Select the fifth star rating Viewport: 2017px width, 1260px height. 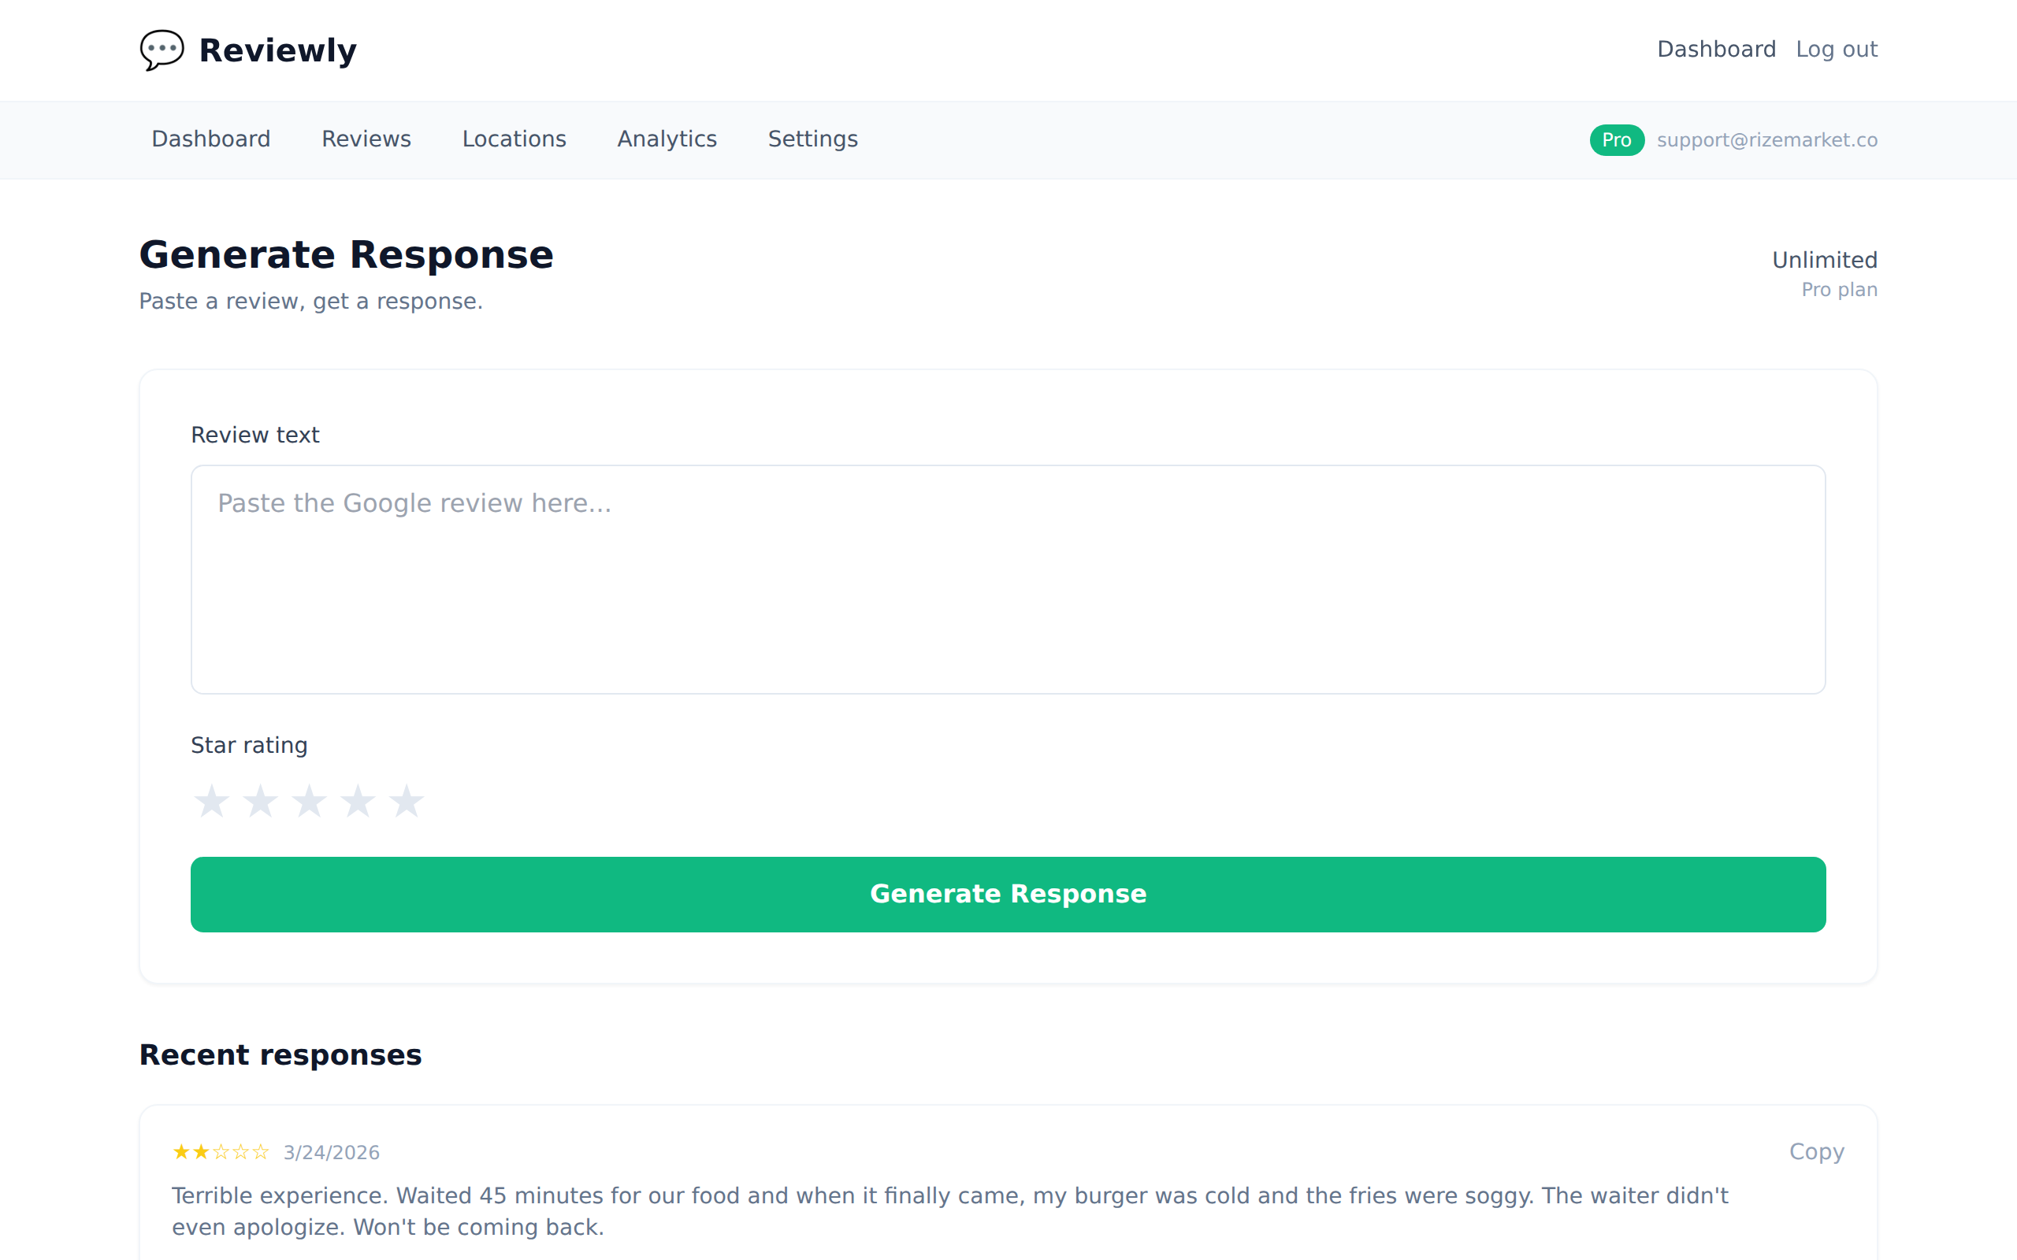(x=407, y=801)
